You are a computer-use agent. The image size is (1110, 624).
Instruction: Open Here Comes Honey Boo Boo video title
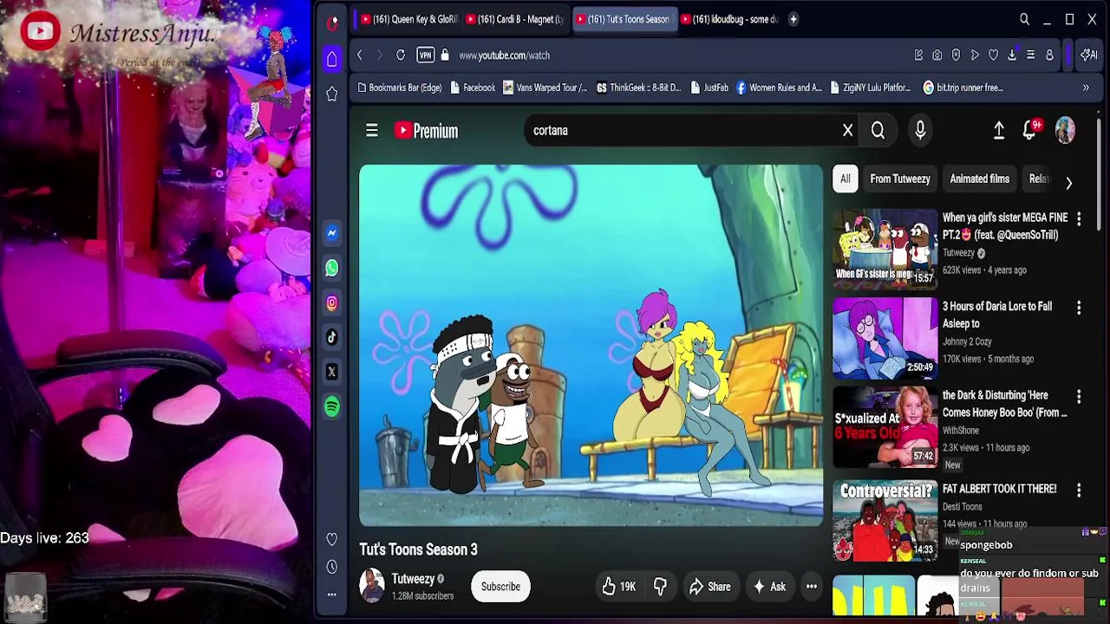(1005, 404)
